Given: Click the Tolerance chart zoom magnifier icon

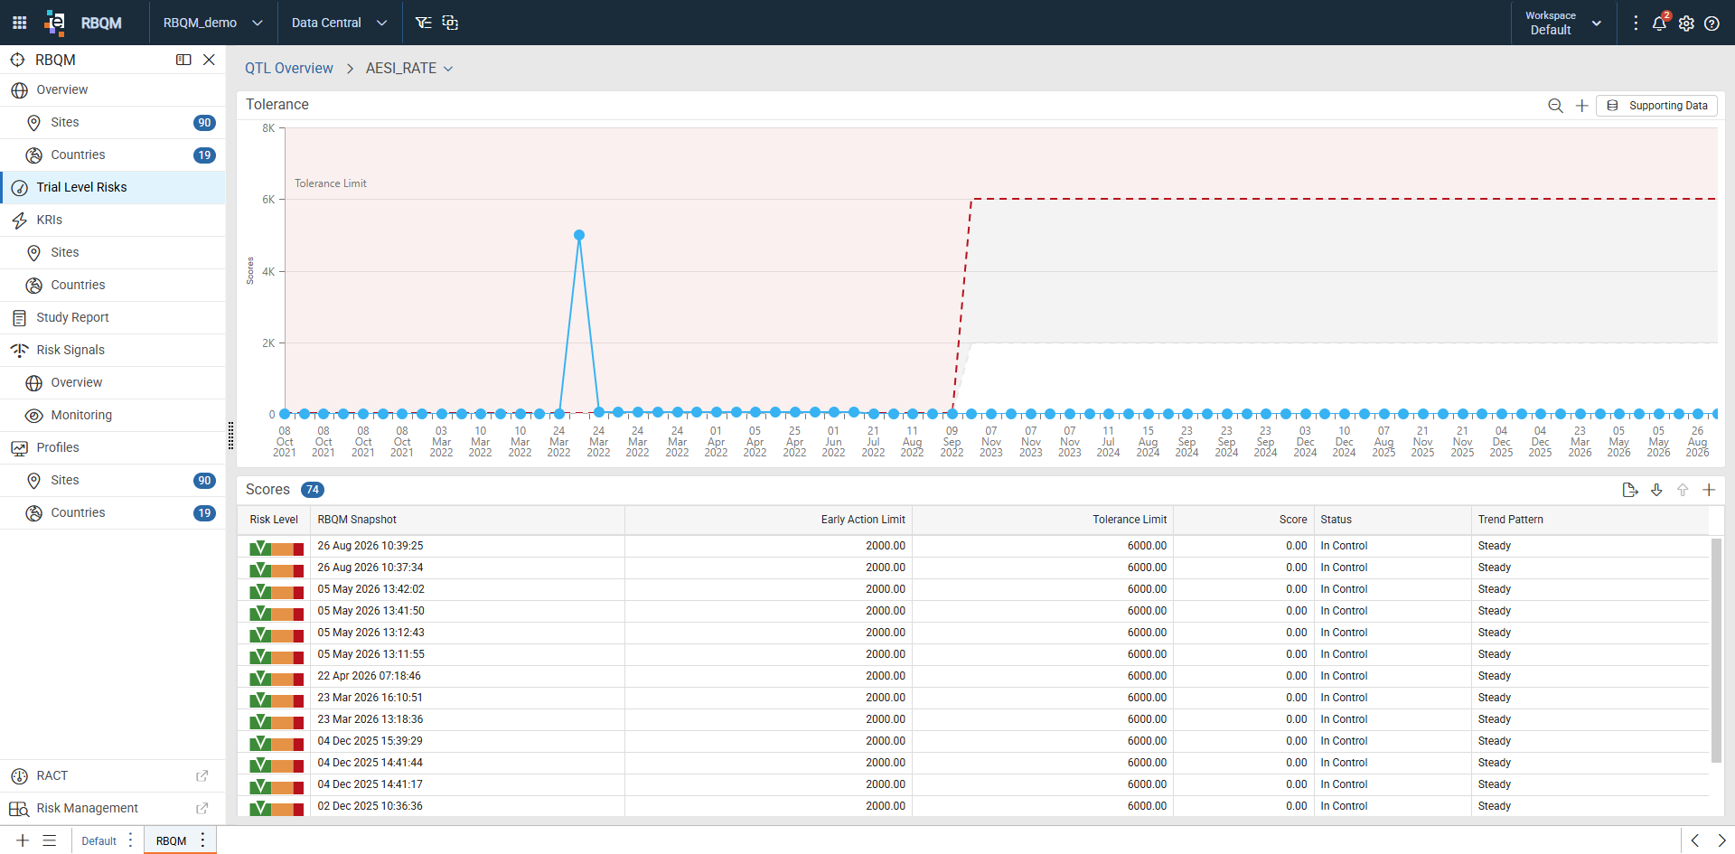Looking at the screenshot, I should pyautogui.click(x=1555, y=106).
